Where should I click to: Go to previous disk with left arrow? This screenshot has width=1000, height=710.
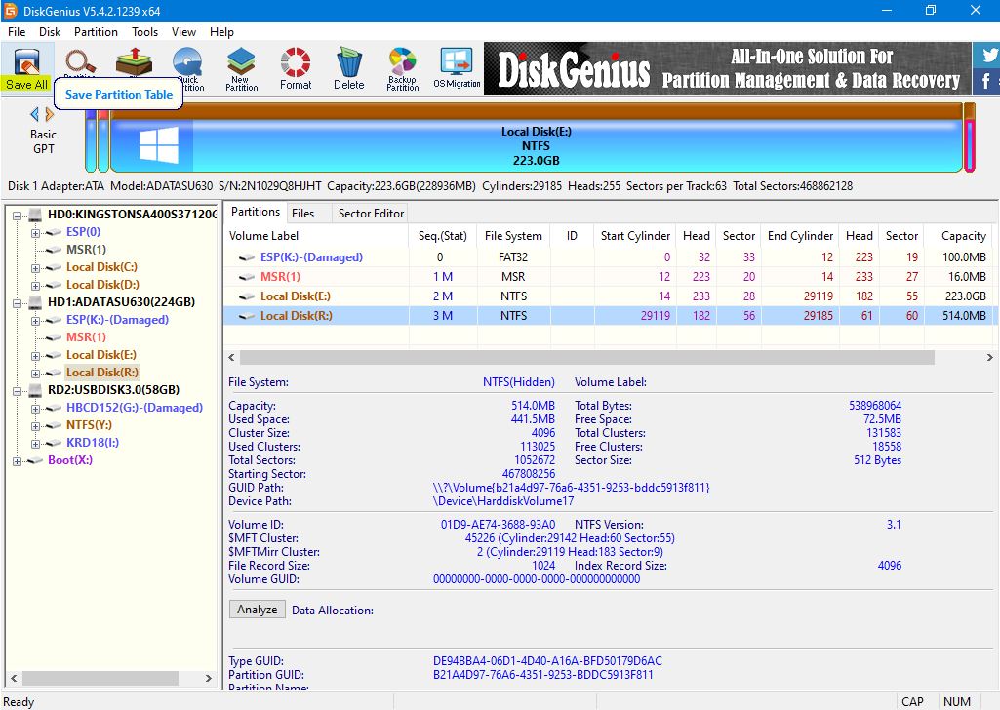coord(34,115)
